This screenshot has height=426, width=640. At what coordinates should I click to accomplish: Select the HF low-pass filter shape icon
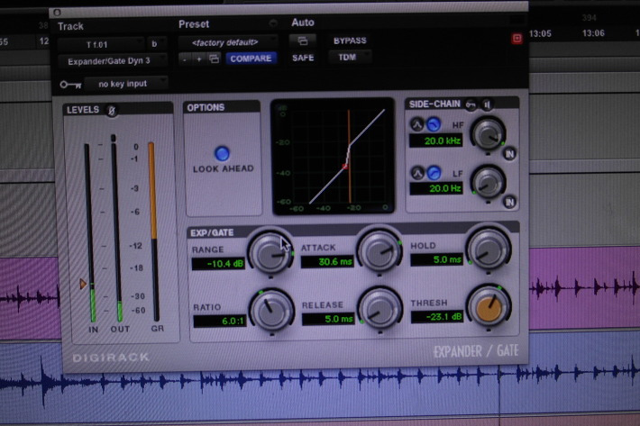pyautogui.click(x=434, y=124)
